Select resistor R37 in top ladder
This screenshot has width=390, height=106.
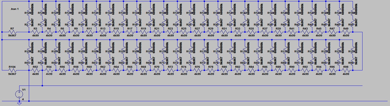tap(265, 32)
